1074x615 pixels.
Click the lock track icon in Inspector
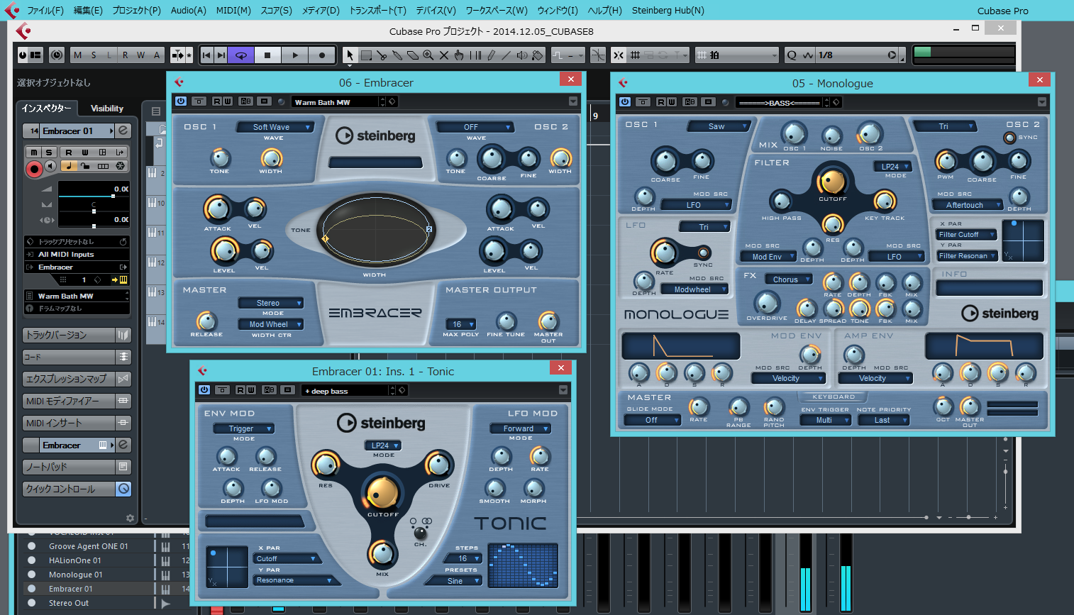coord(85,166)
